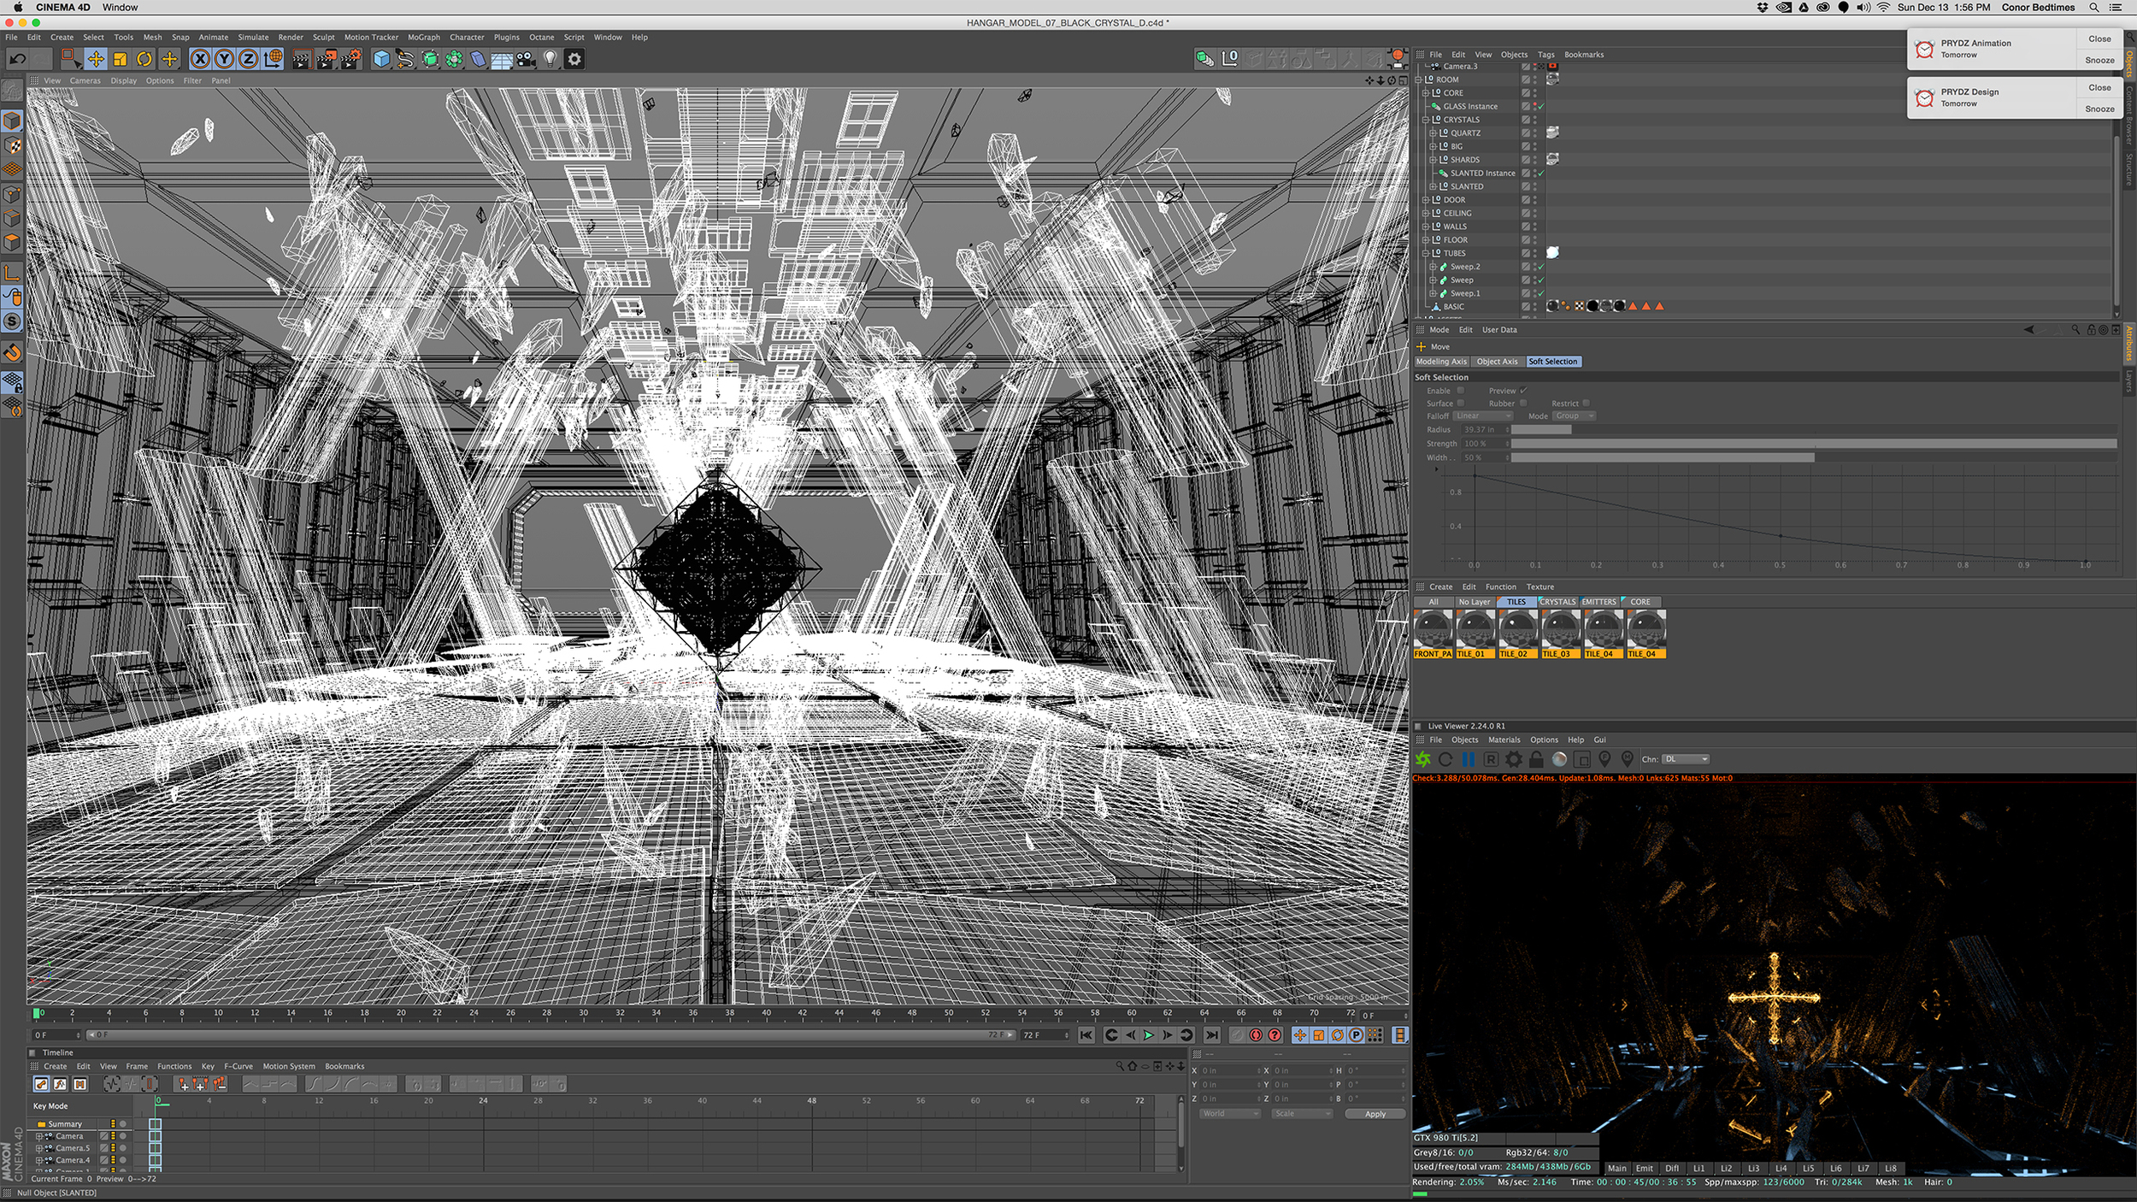This screenshot has height=1202, width=2137.
Task: Click the Rotate tool in toolbar
Action: click(138, 57)
